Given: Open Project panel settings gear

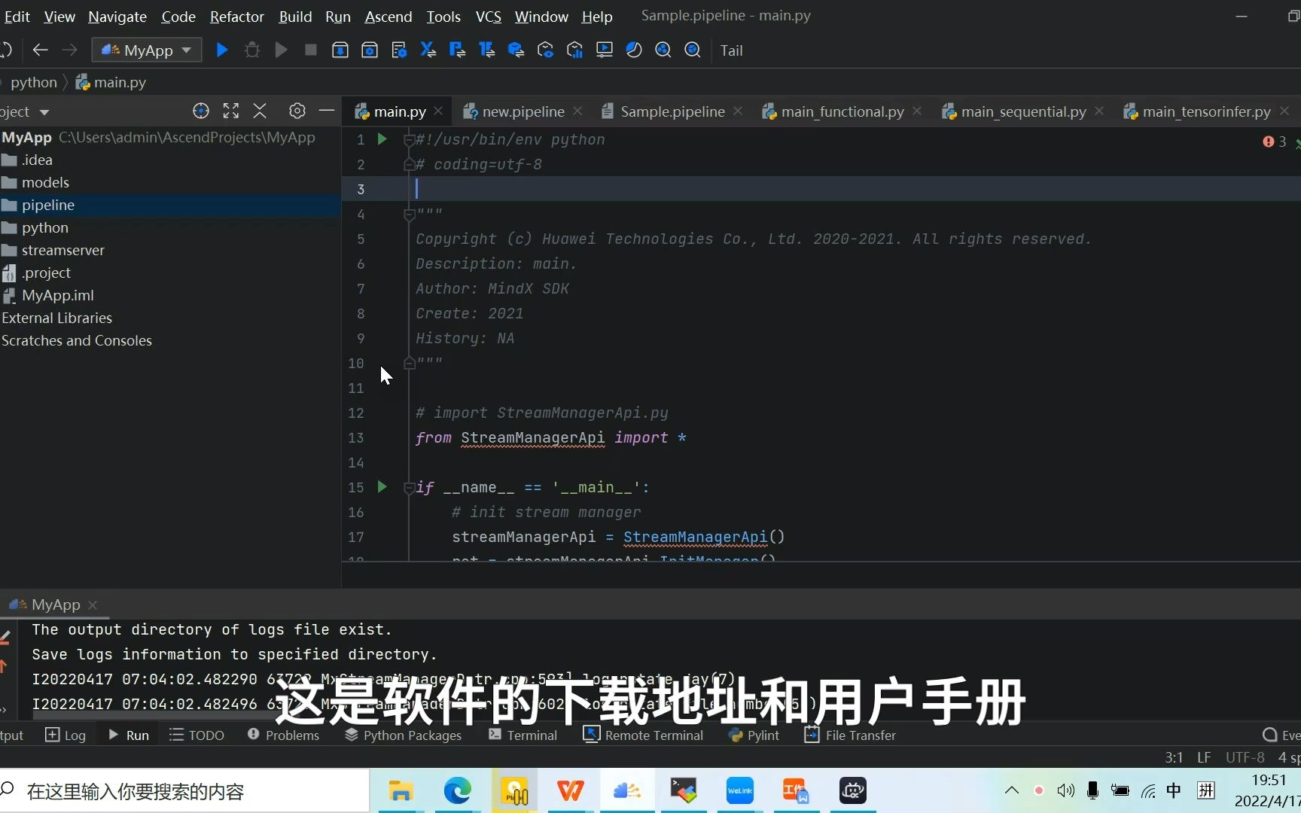Looking at the screenshot, I should click(297, 111).
